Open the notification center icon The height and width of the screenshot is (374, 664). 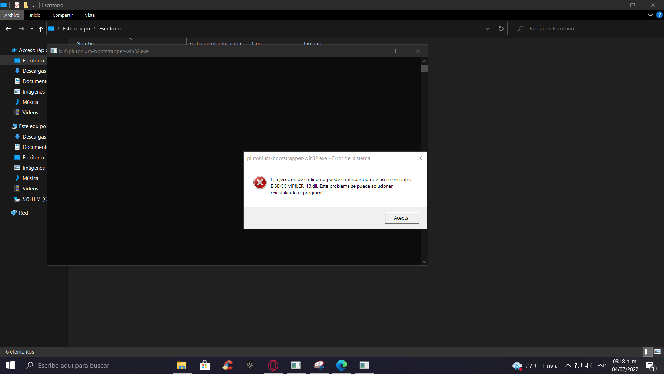coord(651,366)
